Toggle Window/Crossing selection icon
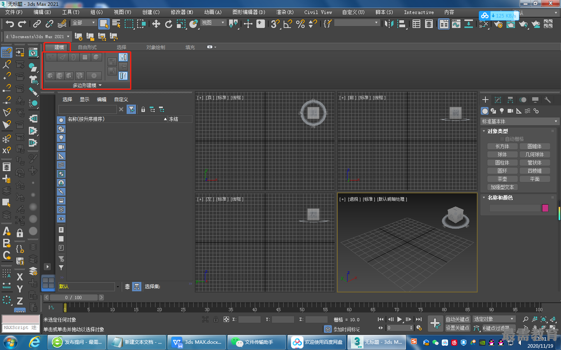The width and height of the screenshot is (561, 350). (x=141, y=24)
